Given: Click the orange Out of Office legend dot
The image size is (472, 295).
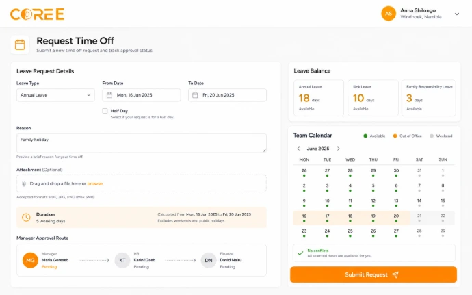Looking at the screenshot, I should point(395,136).
